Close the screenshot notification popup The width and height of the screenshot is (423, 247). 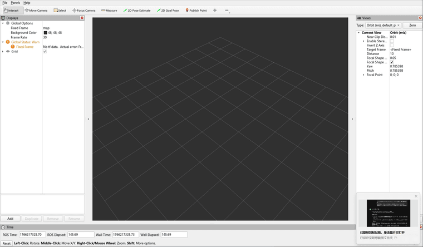point(416,196)
